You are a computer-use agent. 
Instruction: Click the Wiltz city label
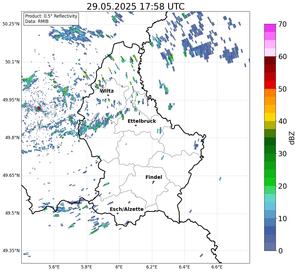coord(107,91)
